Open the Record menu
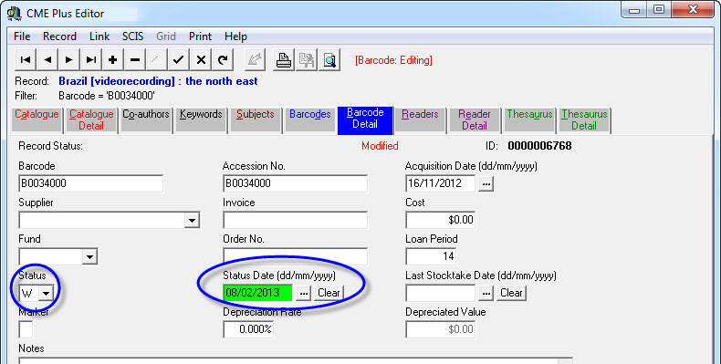Viewport: 721px width, 364px height. [59, 36]
